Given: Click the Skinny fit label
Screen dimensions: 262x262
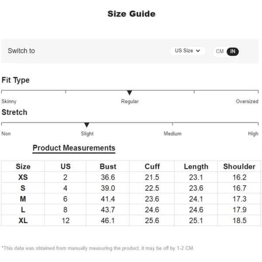Looking at the screenshot, I should (x=9, y=101).
